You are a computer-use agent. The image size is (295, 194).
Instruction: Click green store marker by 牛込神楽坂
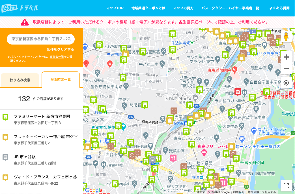pos(173,49)
